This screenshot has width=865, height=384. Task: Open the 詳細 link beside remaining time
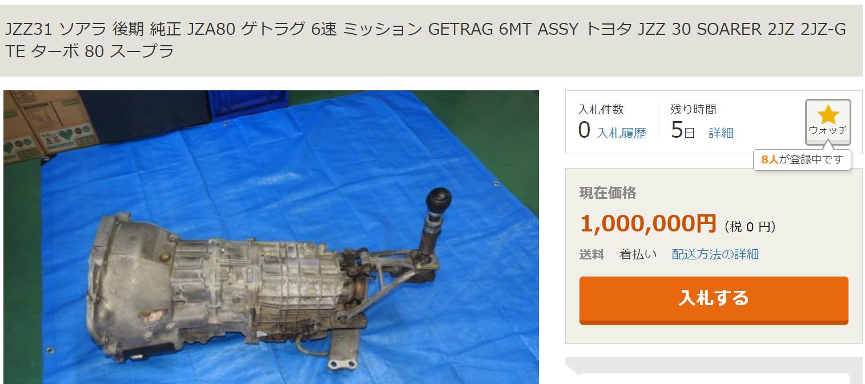(721, 133)
